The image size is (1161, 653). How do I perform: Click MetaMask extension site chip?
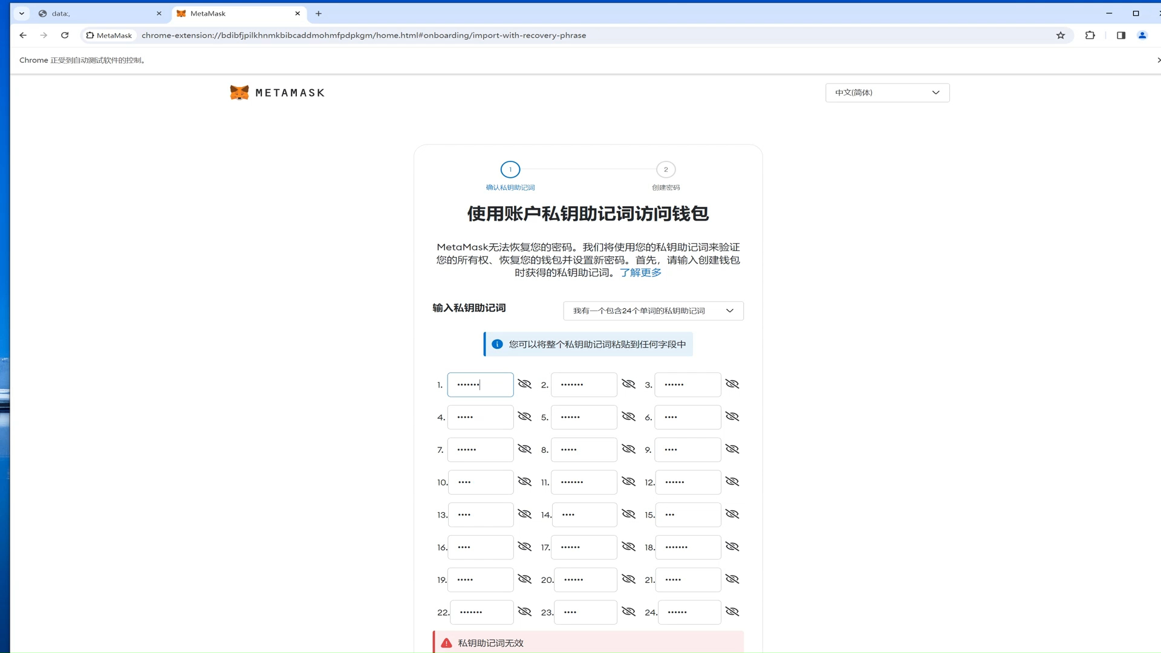tap(109, 35)
